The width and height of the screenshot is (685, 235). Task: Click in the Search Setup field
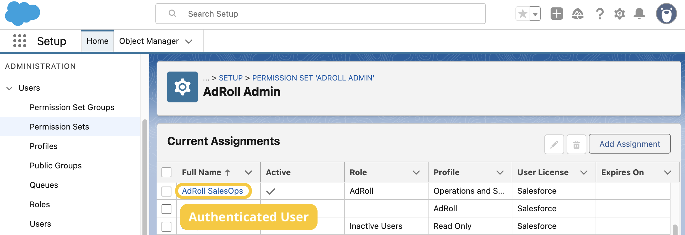[x=321, y=14]
